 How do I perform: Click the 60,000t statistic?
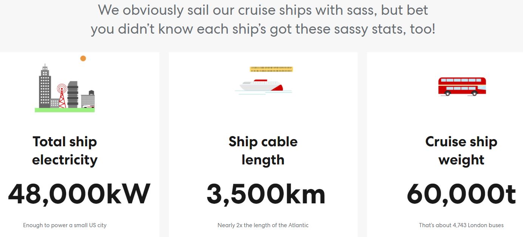pos(461,194)
